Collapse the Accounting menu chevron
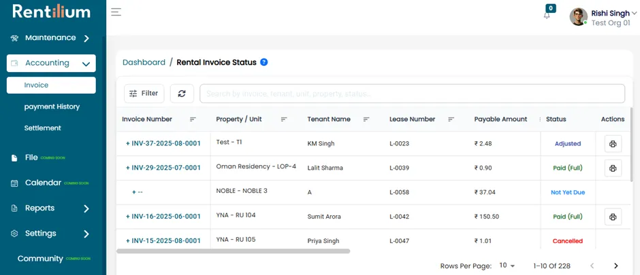Image resolution: width=640 pixels, height=275 pixels. [x=86, y=64]
